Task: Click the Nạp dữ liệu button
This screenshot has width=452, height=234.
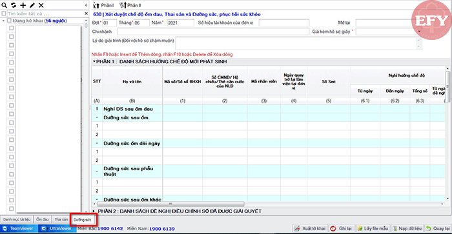Action: tap(407, 229)
